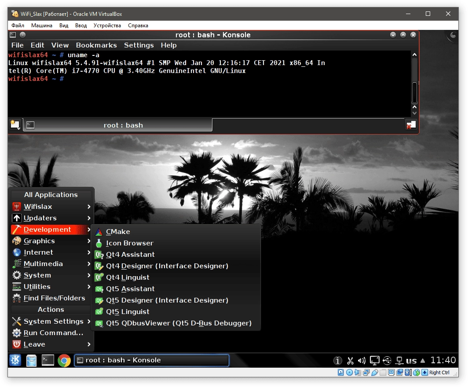Screen dimensions: 468x387
Task: Open VirtualBox Устройства menu
Action: point(107,26)
